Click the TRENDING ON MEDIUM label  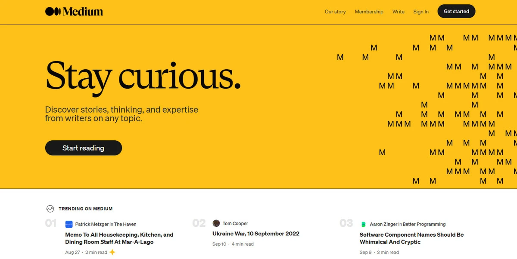(x=86, y=209)
